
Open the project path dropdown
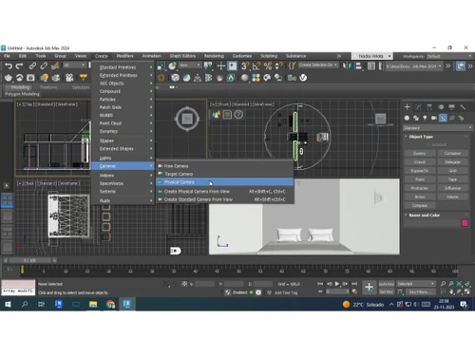point(413,66)
